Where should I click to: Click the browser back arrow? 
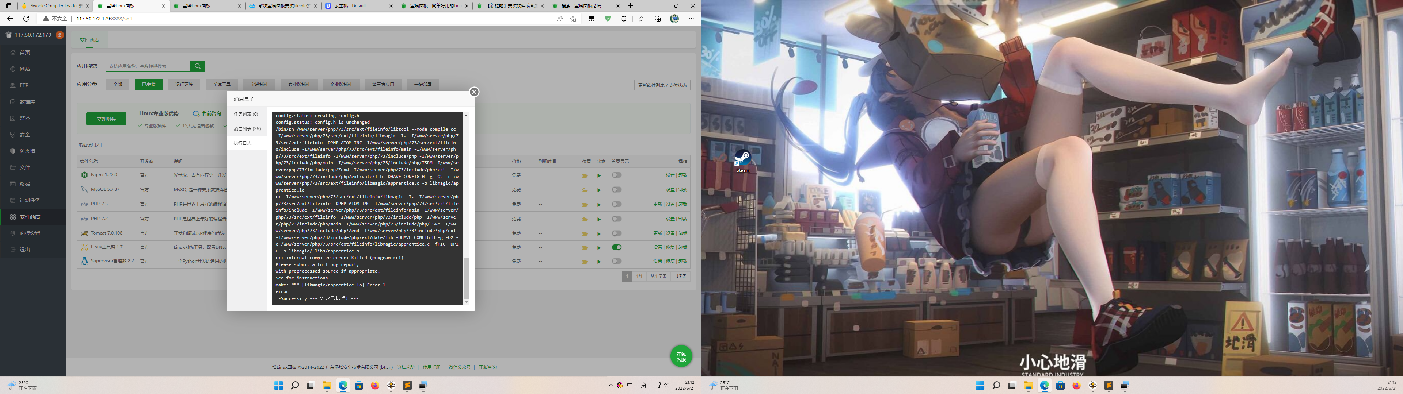pos(10,19)
